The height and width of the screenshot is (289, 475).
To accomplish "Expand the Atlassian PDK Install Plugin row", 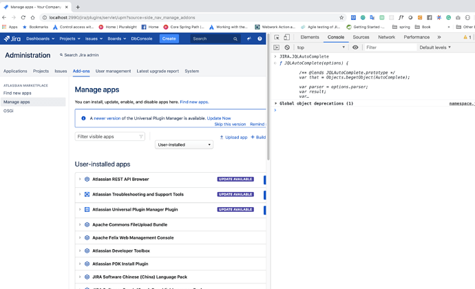I will [x=80, y=264].
